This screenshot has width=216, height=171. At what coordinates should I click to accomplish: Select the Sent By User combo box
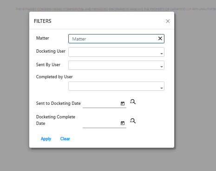(x=116, y=65)
